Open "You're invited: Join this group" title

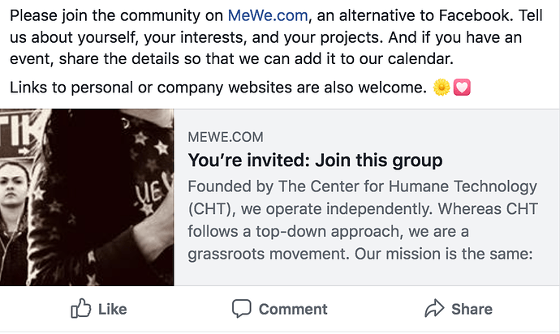pos(315,160)
